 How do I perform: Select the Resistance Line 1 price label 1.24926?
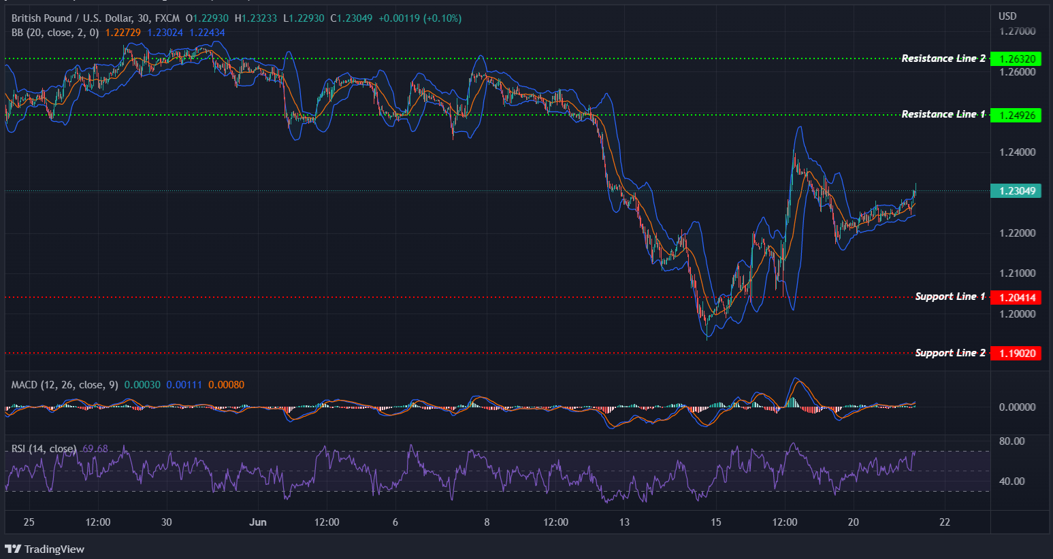tap(1016, 115)
